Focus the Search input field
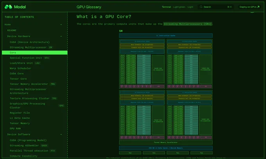The height and width of the screenshot is (159, 266). pos(216,7)
